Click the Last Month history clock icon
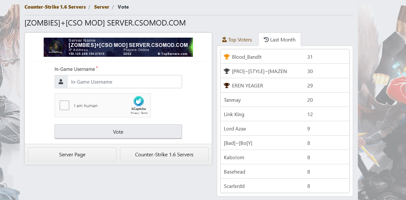 click(266, 40)
